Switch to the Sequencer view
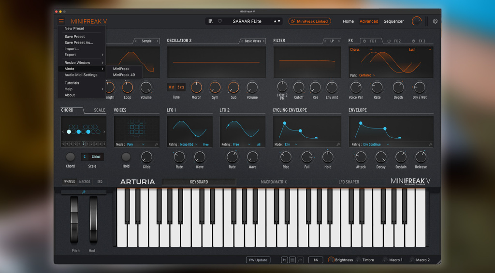Viewport: 495px width, 273px height. (393, 21)
